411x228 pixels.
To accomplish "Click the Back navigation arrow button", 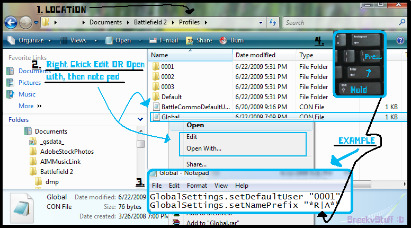I will [11, 23].
